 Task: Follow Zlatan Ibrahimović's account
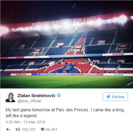coord(115,97)
